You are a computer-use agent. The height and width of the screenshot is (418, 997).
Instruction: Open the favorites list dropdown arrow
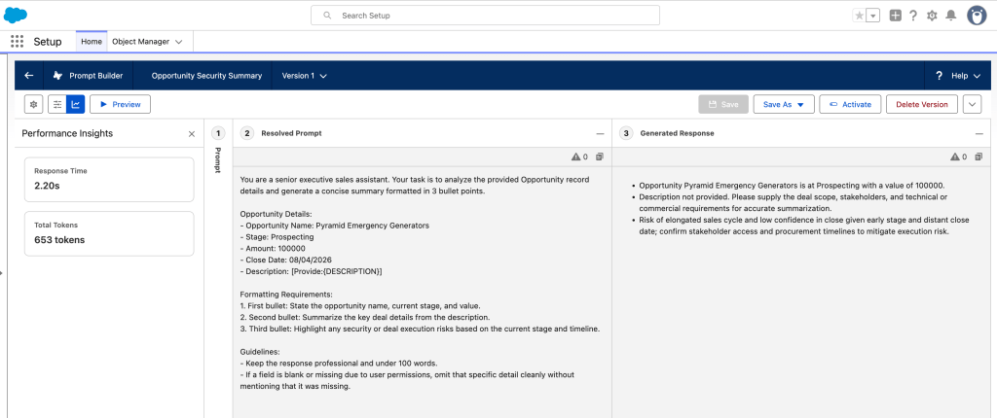click(873, 16)
